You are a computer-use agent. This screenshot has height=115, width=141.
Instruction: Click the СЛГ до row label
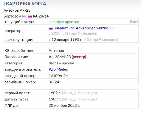coord(11,106)
